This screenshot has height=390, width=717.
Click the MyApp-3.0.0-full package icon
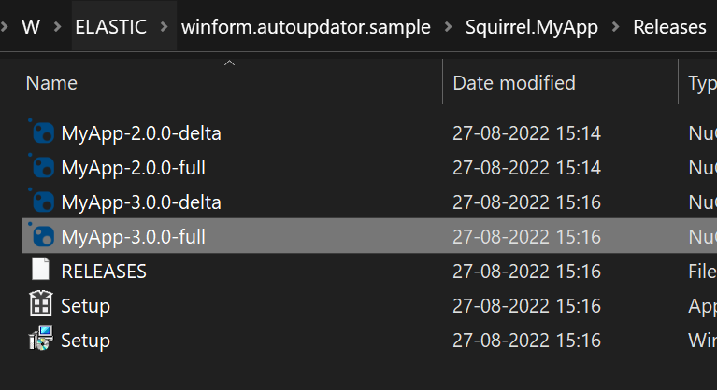point(42,237)
